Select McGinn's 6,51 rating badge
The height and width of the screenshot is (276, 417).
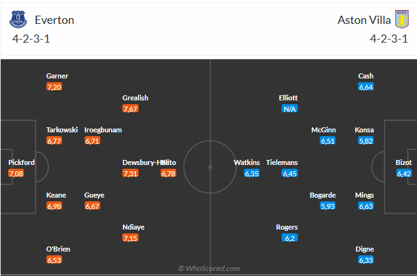[327, 141]
